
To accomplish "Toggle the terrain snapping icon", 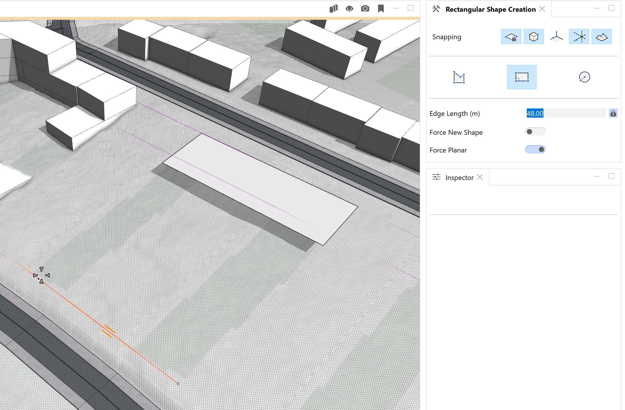I will click(601, 37).
